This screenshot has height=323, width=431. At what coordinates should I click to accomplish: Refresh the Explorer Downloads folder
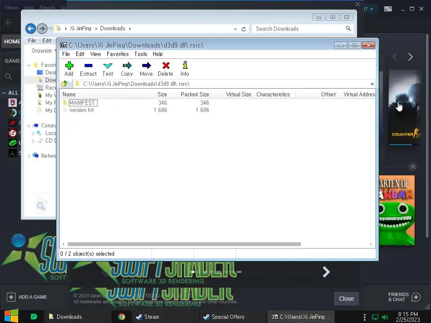[x=244, y=29]
